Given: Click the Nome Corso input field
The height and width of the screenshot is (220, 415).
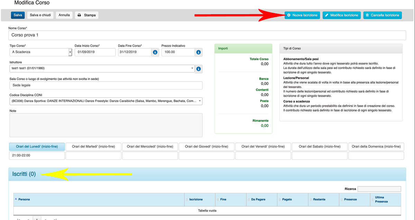Looking at the screenshot, I should click(x=207, y=35).
